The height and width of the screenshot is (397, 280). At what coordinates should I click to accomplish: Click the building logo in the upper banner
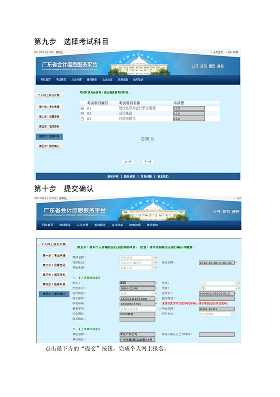tap(139, 65)
